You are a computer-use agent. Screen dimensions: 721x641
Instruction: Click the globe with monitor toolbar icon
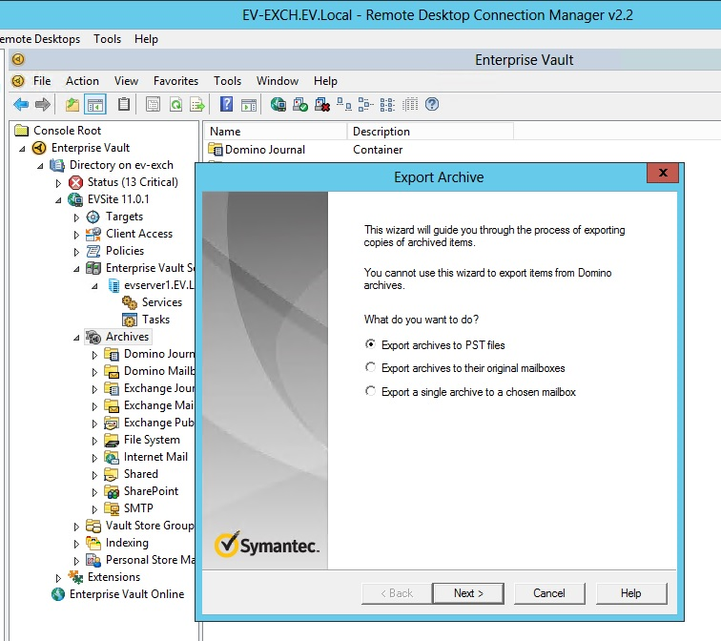(x=278, y=104)
